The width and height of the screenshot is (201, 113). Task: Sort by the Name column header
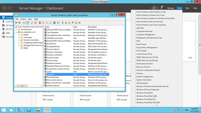point(58,27)
